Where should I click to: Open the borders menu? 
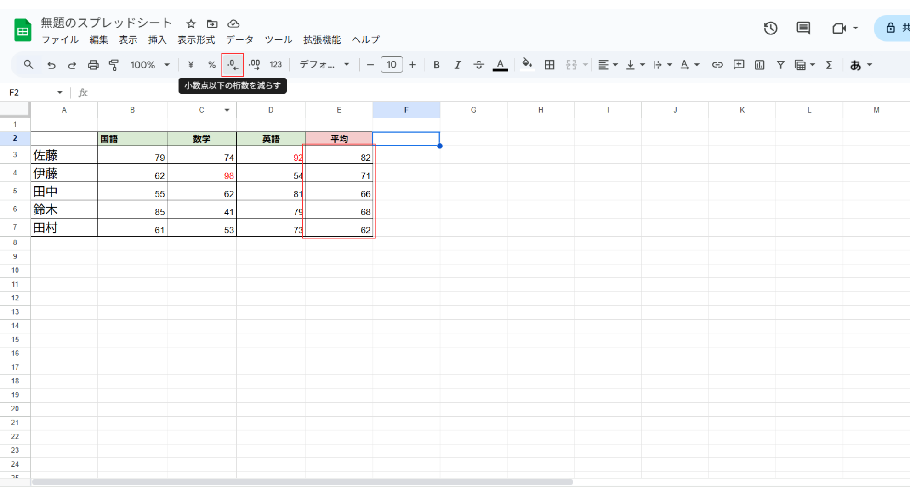[x=549, y=65]
